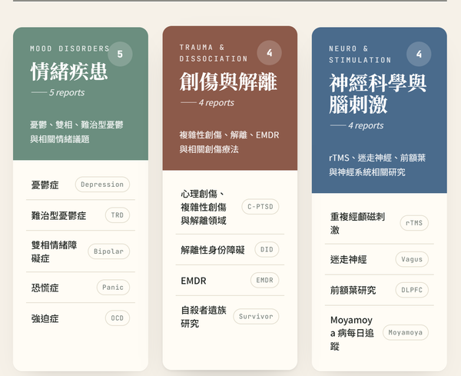Click the C-PTSD tag badge
Viewport: 461px width, 376px height.
point(260,207)
